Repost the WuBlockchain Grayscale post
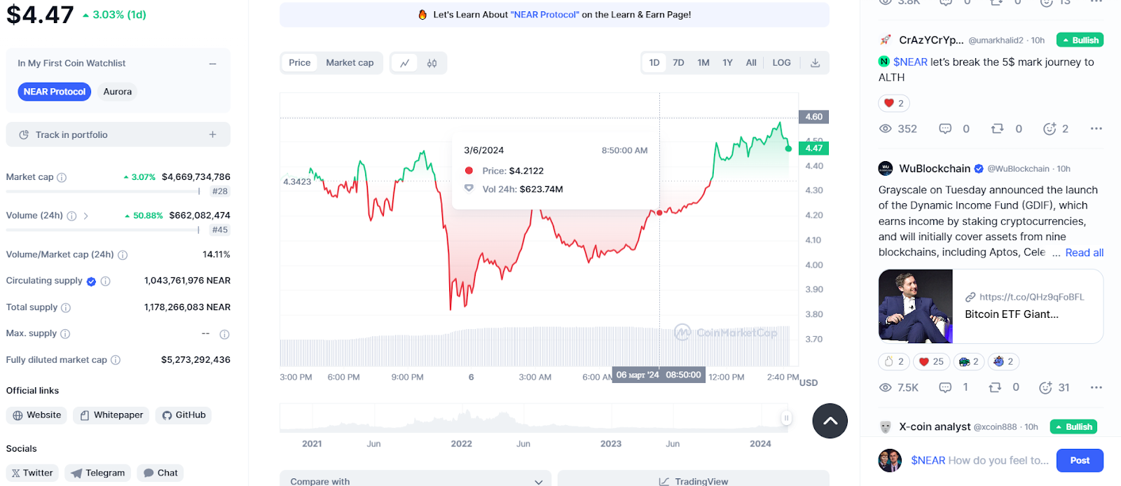The height and width of the screenshot is (486, 1121). [995, 387]
